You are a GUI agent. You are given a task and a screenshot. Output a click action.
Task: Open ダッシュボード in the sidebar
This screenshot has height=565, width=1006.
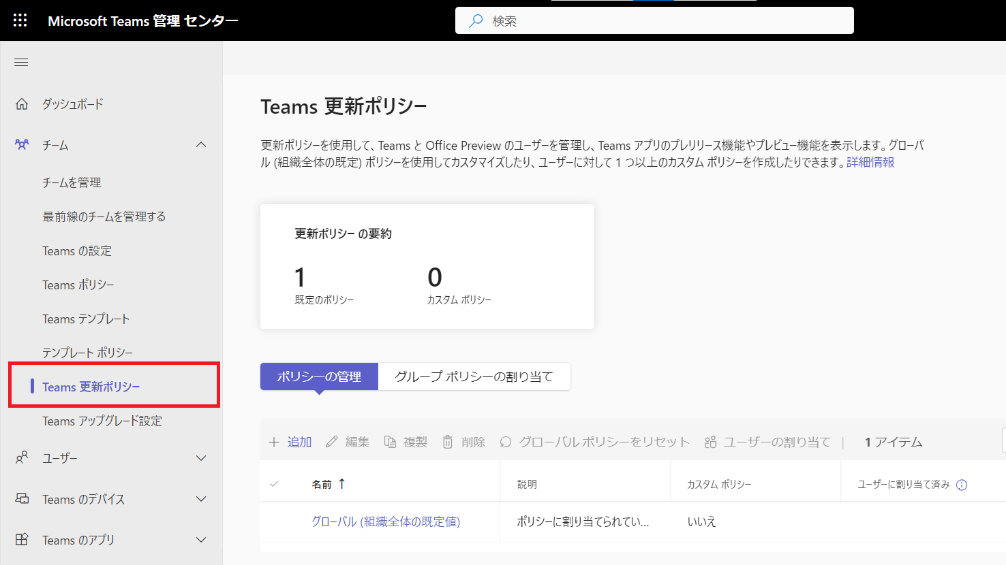[73, 104]
